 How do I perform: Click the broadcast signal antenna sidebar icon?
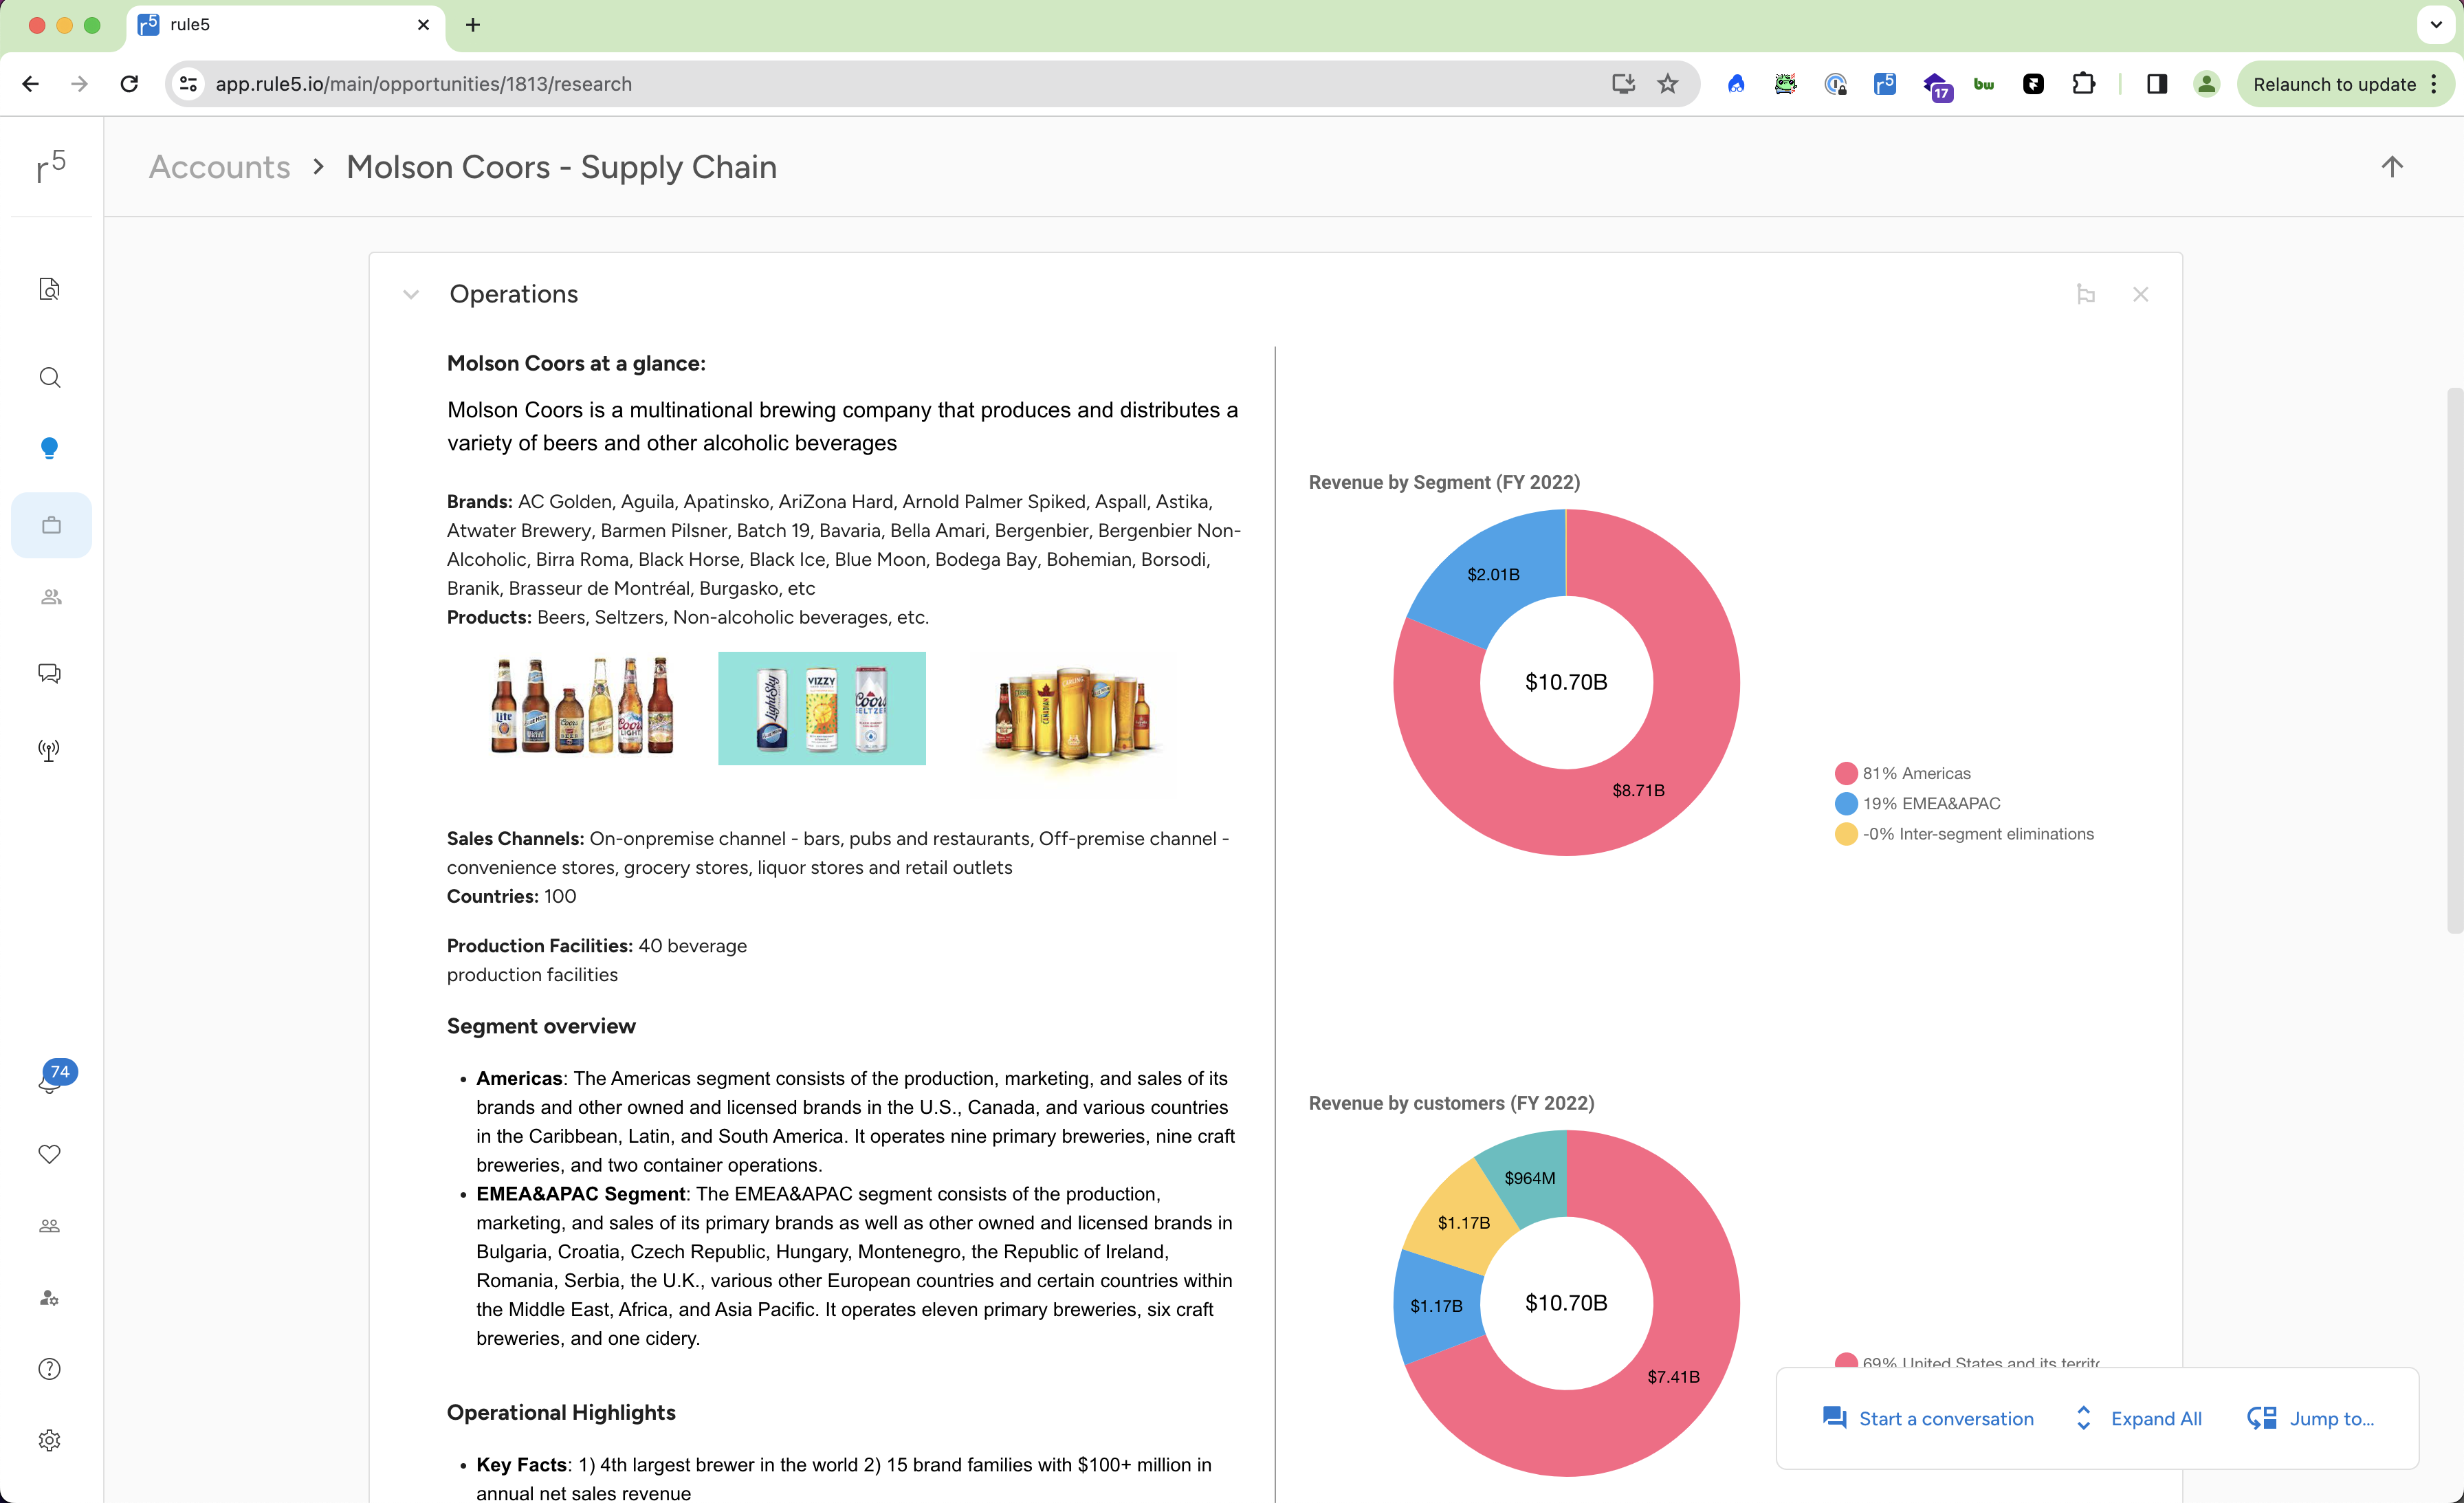[x=49, y=750]
